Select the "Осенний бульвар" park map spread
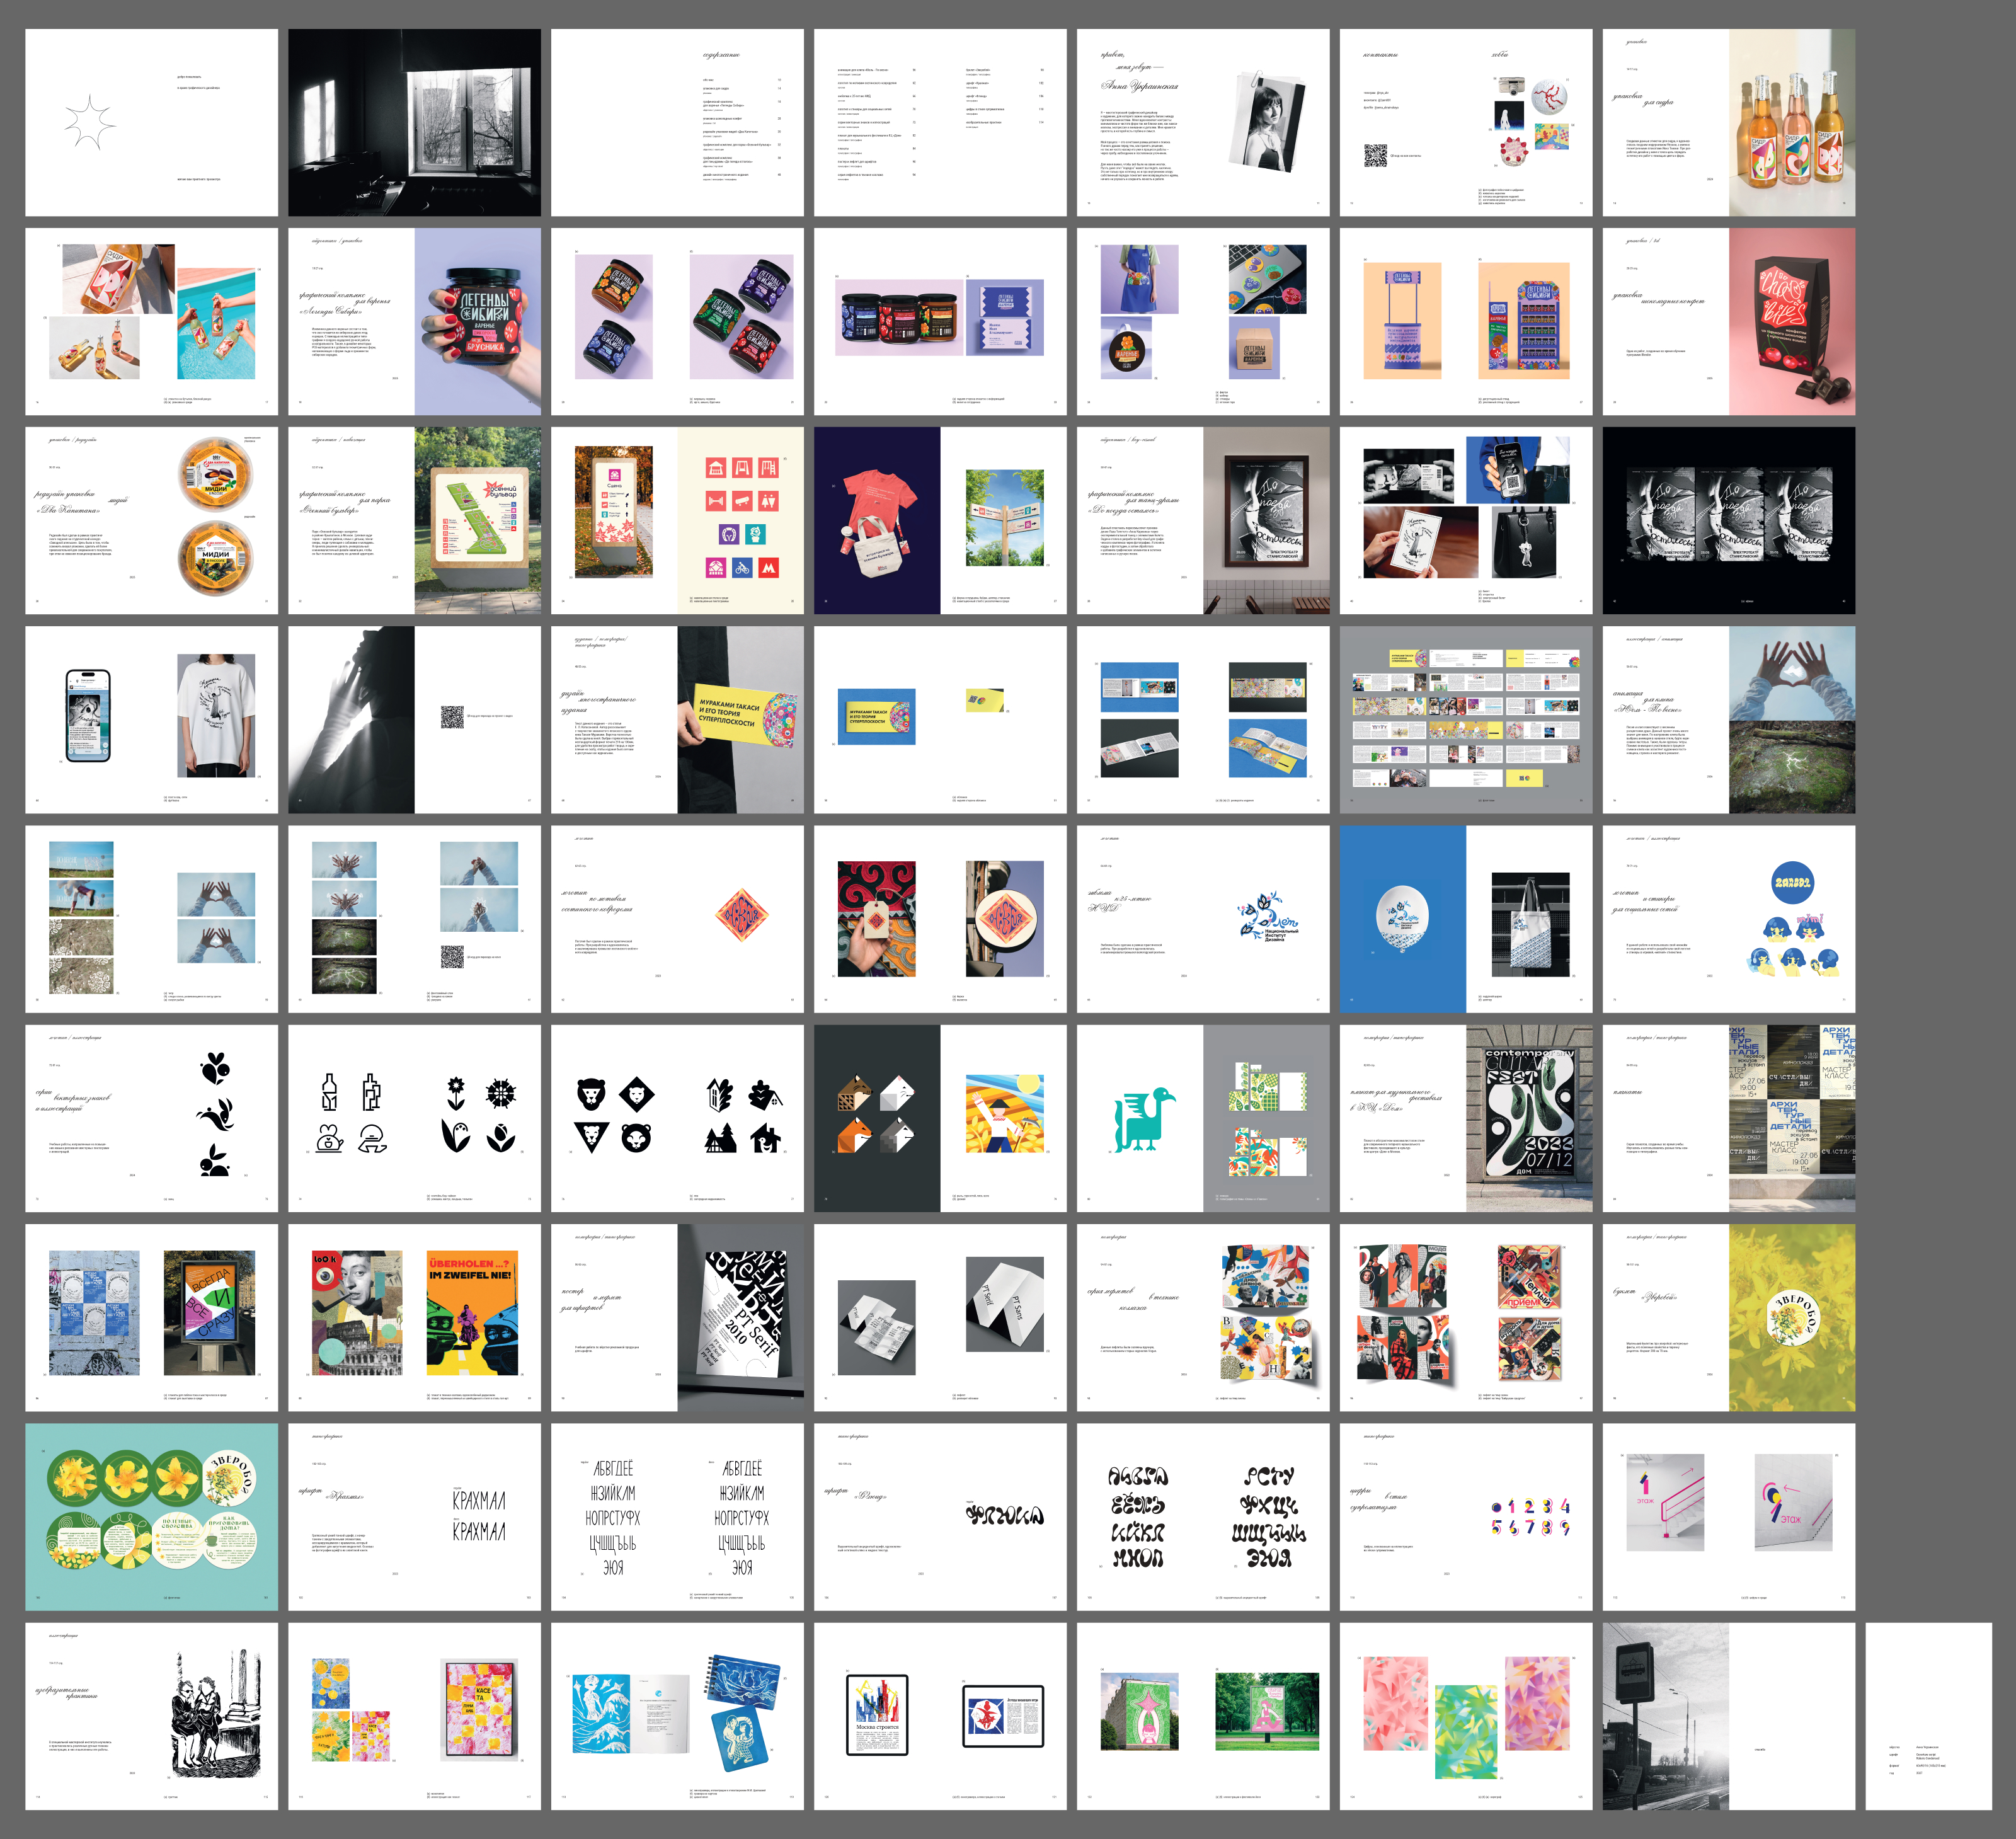Image resolution: width=2016 pixels, height=1839 pixels. coord(414,520)
